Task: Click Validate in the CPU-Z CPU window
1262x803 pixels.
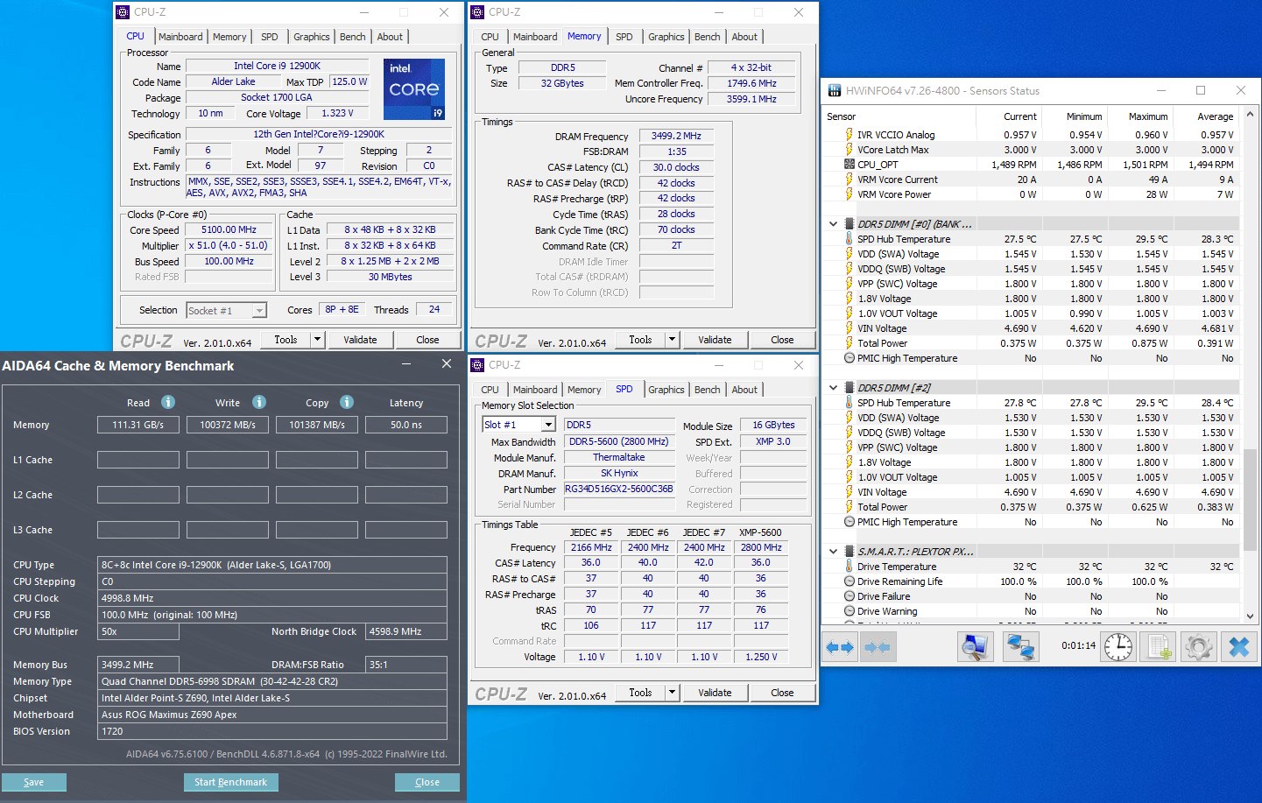Action: click(x=360, y=340)
